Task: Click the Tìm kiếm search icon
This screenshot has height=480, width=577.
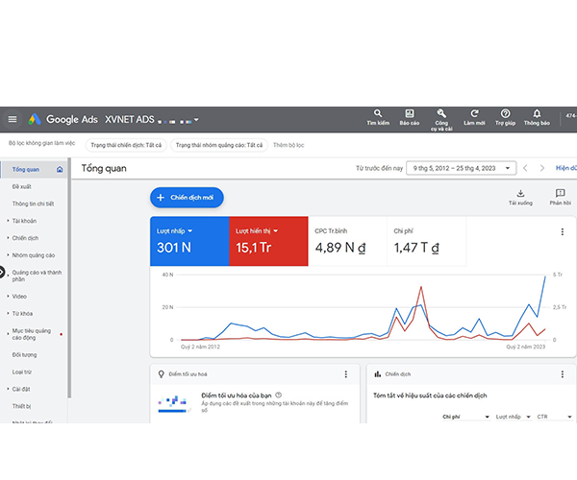Action: click(378, 114)
